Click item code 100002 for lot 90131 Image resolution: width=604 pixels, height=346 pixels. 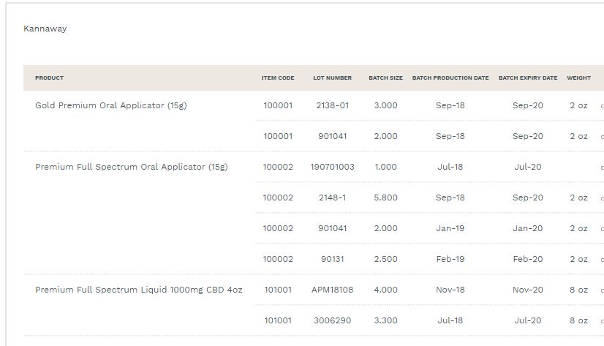click(x=278, y=259)
